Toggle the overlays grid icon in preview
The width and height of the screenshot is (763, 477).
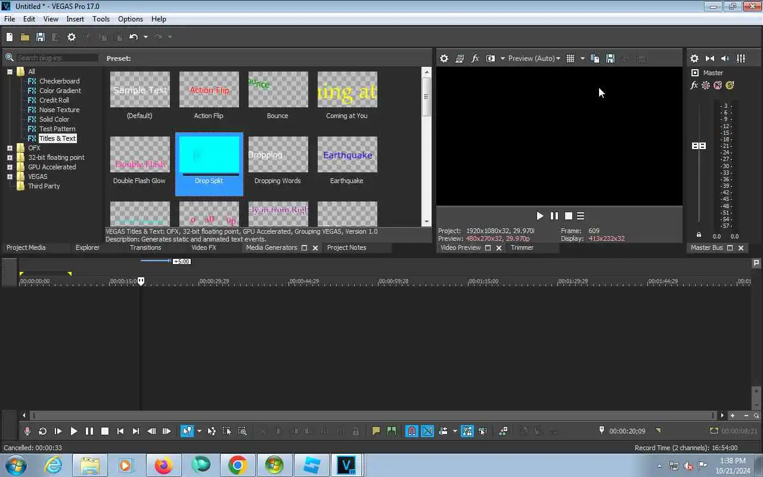tap(570, 58)
